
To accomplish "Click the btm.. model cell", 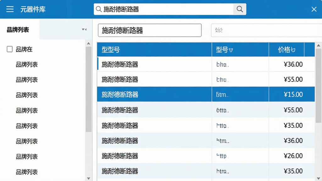I will (240, 94).
